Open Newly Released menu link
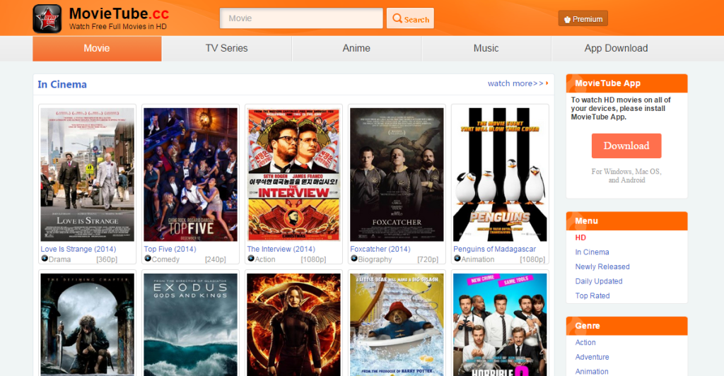This screenshot has width=724, height=376. click(602, 266)
